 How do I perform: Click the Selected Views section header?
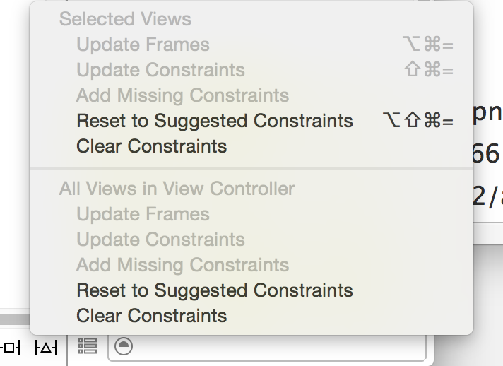pyautogui.click(x=125, y=19)
